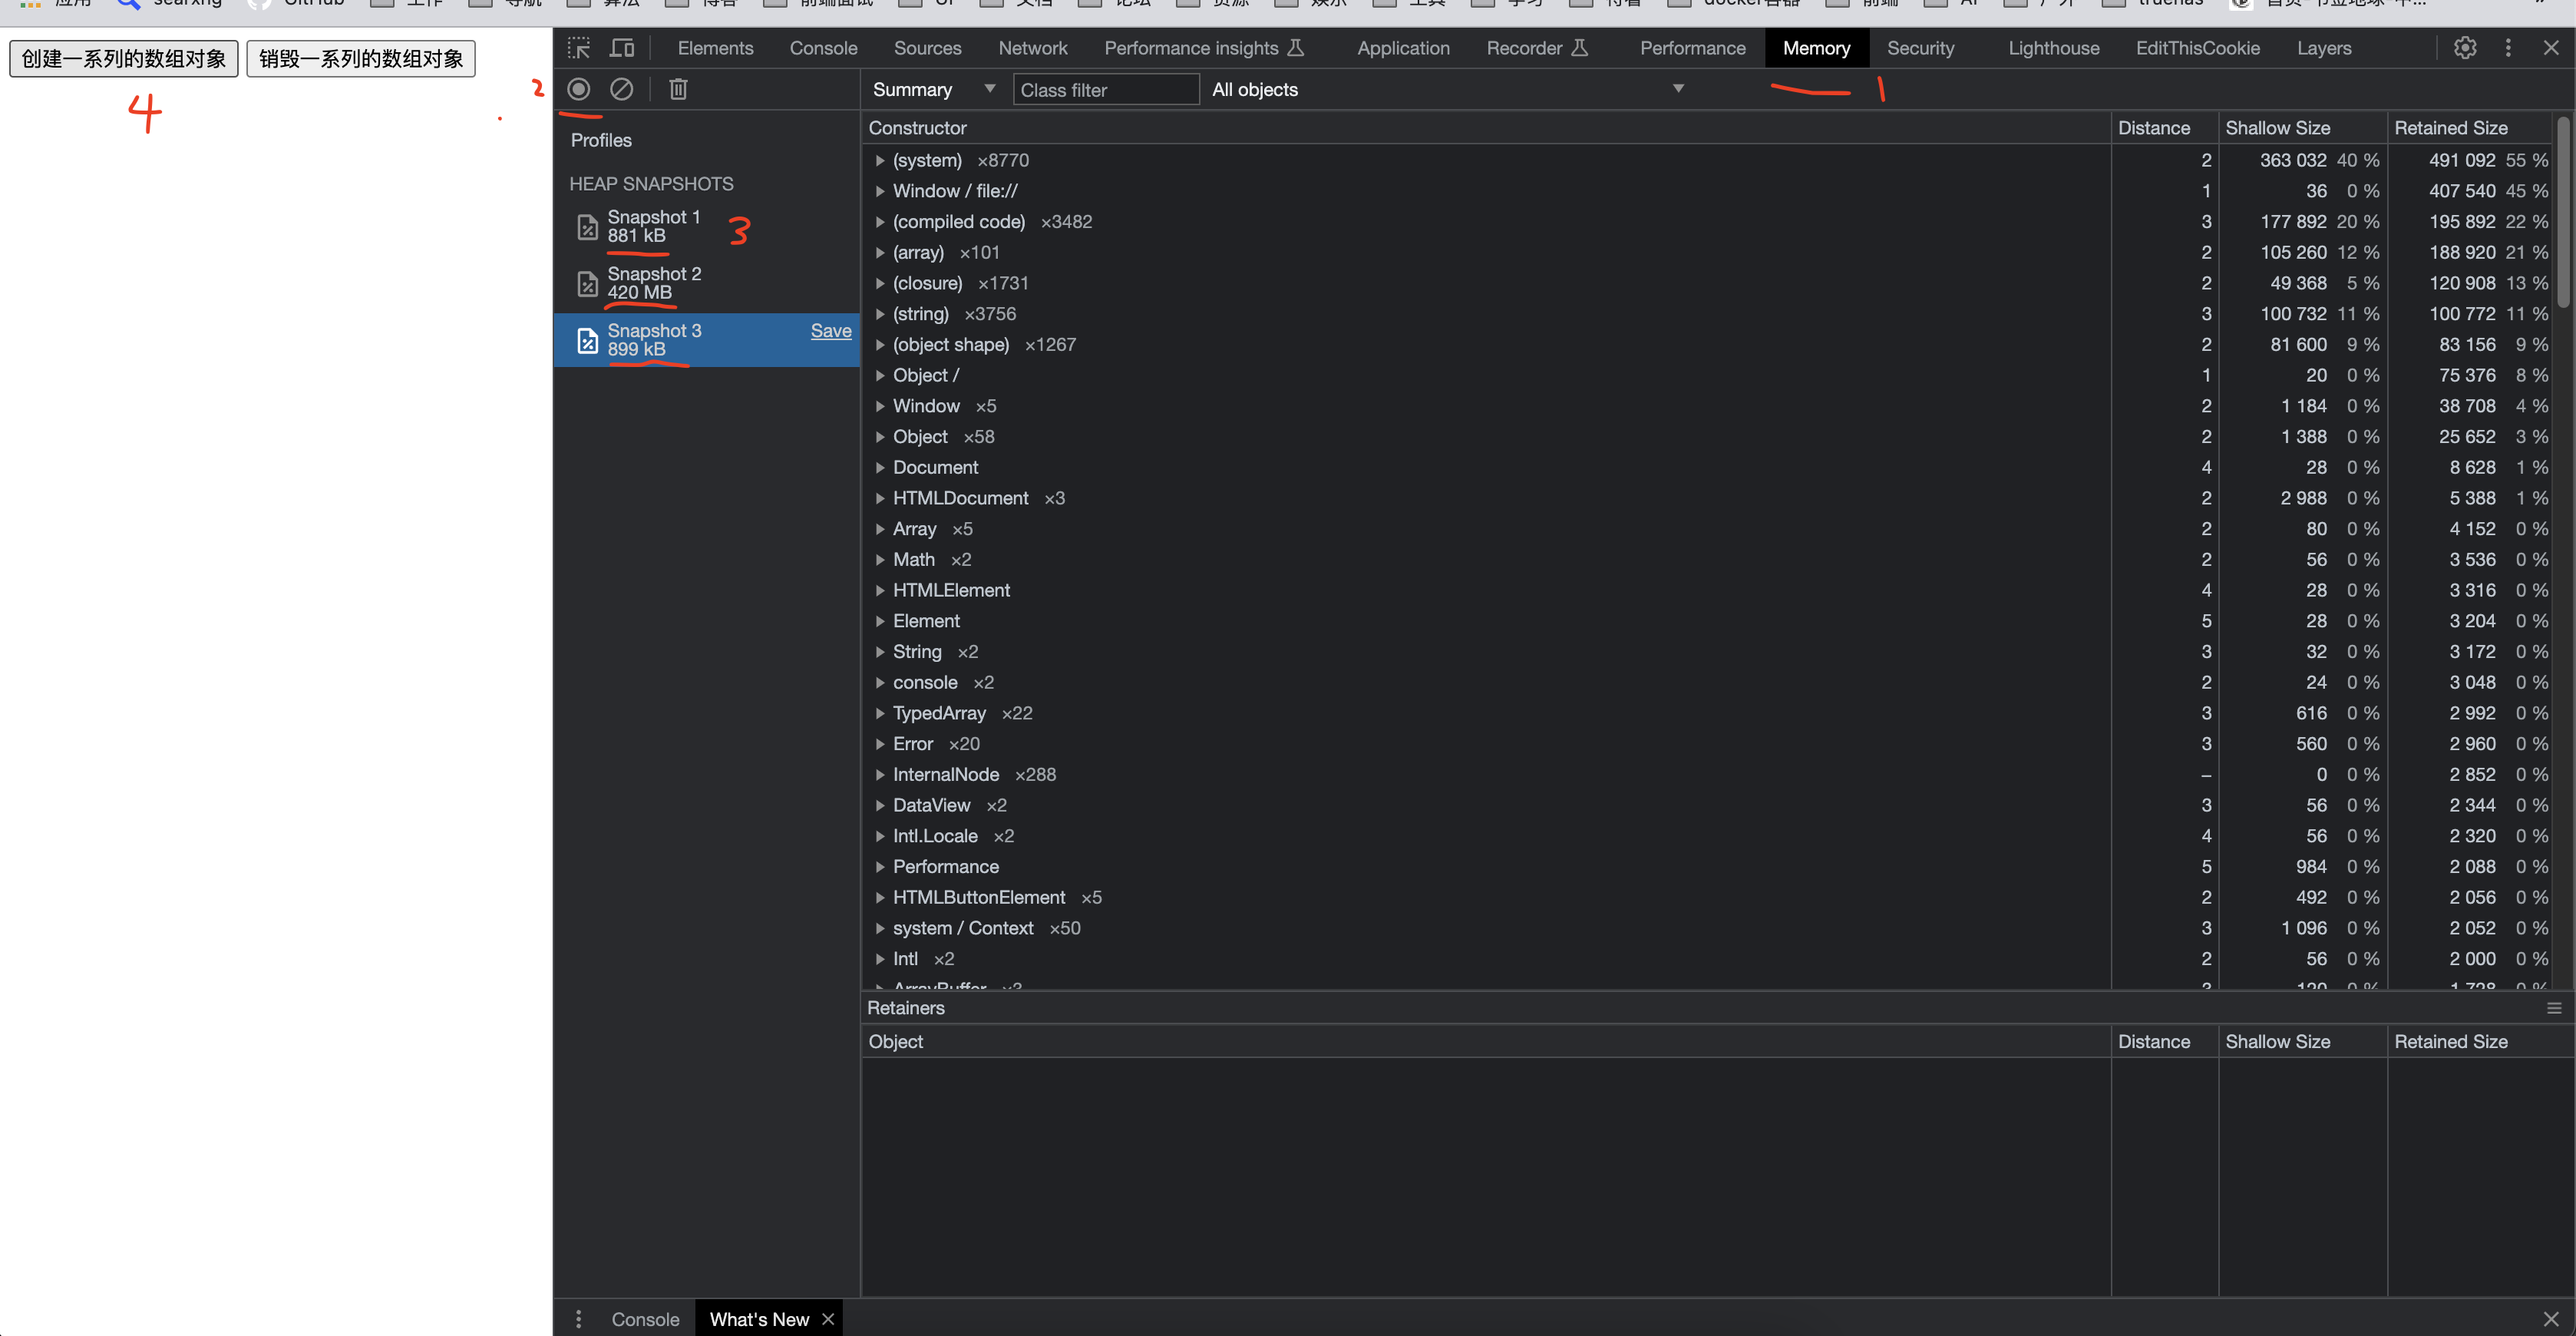
Task: Toggle the device toolbar icon
Action: click(622, 48)
